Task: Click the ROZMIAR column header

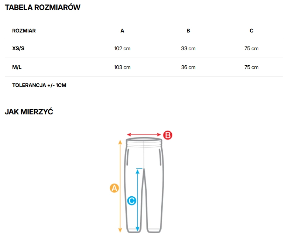Action: pos(24,31)
